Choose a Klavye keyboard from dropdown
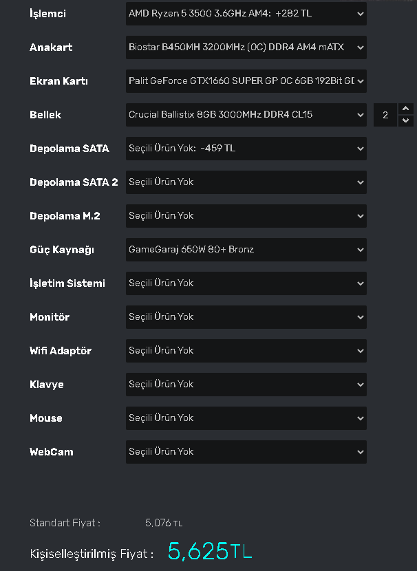The height and width of the screenshot is (571, 417). pos(246,384)
